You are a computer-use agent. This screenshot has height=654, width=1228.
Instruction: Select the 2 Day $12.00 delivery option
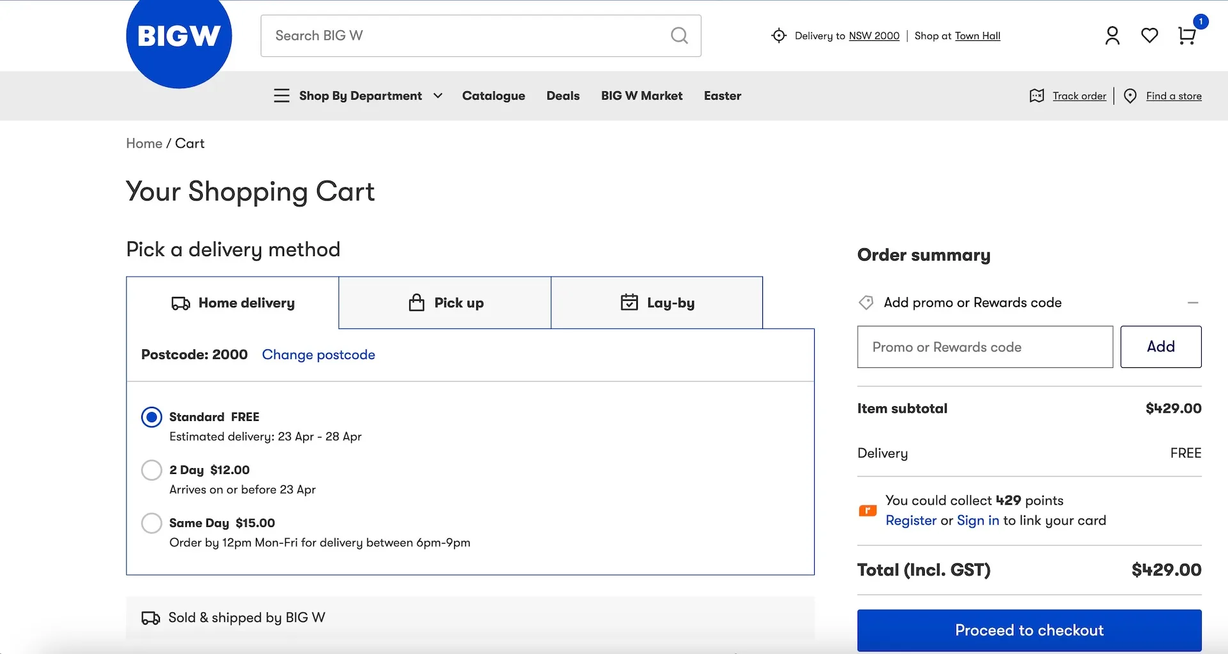[x=152, y=470]
